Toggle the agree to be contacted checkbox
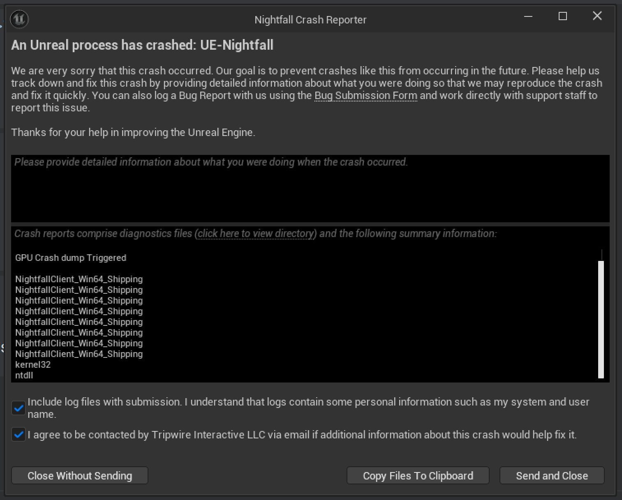Viewport: 622px width, 500px height. point(18,434)
